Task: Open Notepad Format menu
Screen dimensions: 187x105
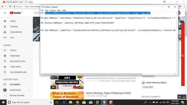Action: pyautogui.click(x=53, y=10)
